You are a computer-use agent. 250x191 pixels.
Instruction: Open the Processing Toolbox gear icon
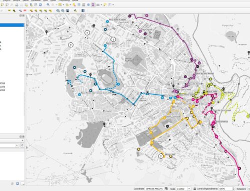pos(88,5)
